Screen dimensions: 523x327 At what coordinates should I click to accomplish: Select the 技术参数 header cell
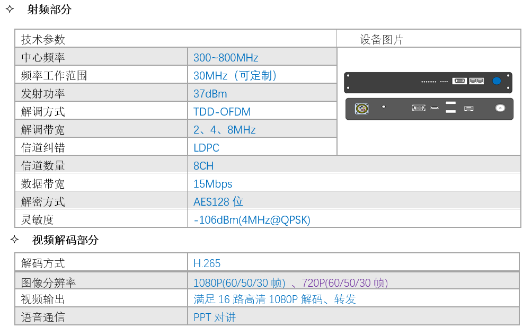tap(176, 39)
